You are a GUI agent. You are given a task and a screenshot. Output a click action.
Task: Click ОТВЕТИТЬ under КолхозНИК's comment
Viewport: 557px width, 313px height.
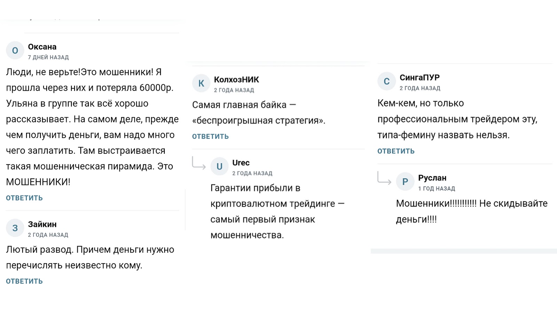pyautogui.click(x=210, y=136)
